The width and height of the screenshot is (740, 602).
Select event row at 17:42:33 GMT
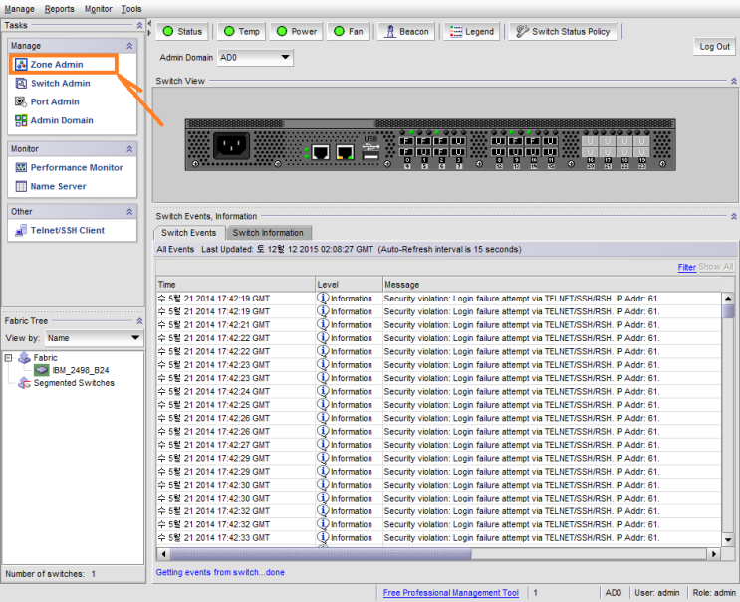point(438,538)
